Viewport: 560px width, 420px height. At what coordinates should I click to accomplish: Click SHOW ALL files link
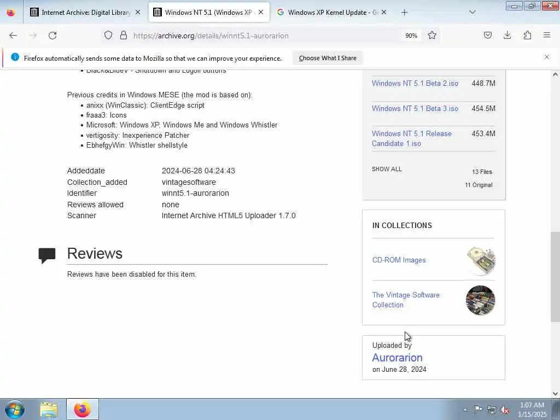click(x=387, y=170)
